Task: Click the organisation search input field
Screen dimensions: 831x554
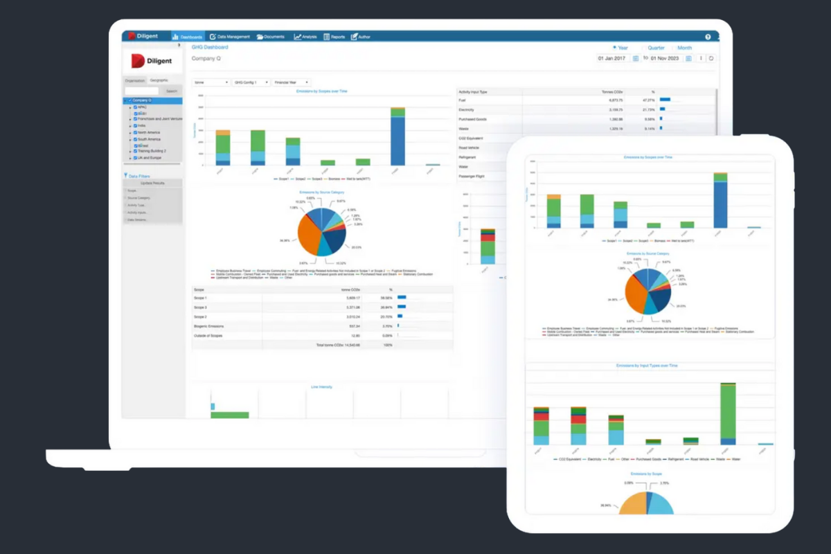Action: 141,91
